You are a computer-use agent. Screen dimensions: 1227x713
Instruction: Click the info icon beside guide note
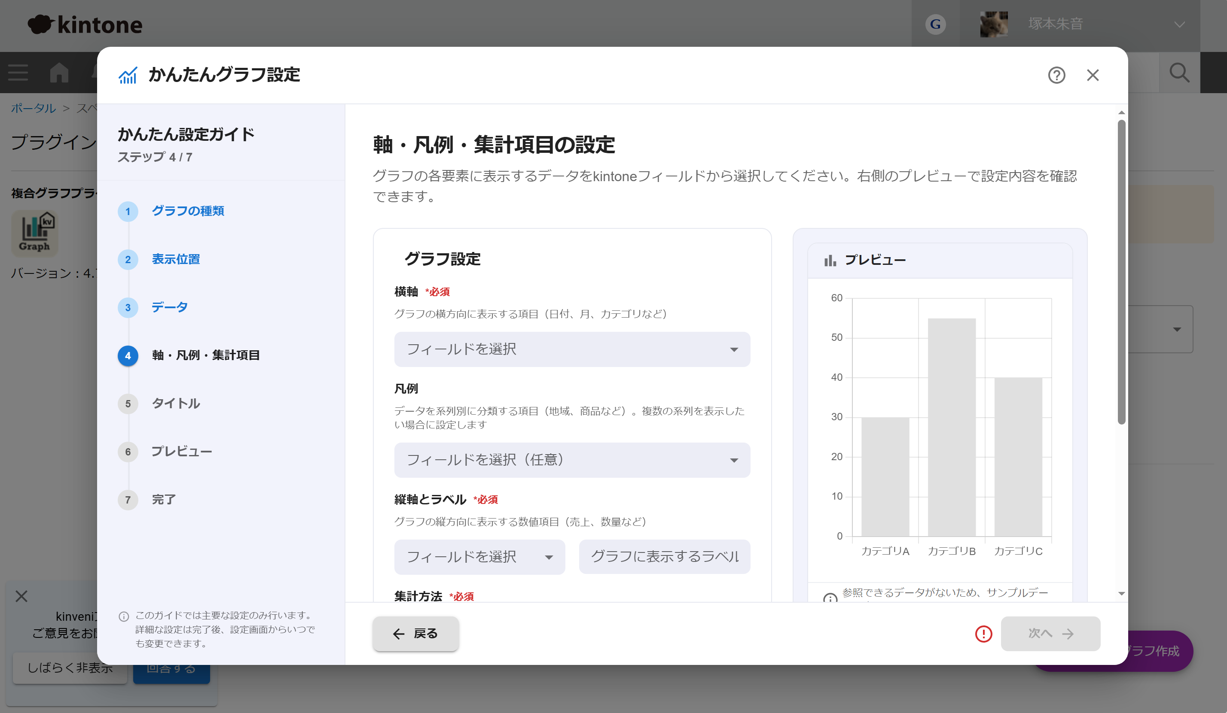click(124, 616)
